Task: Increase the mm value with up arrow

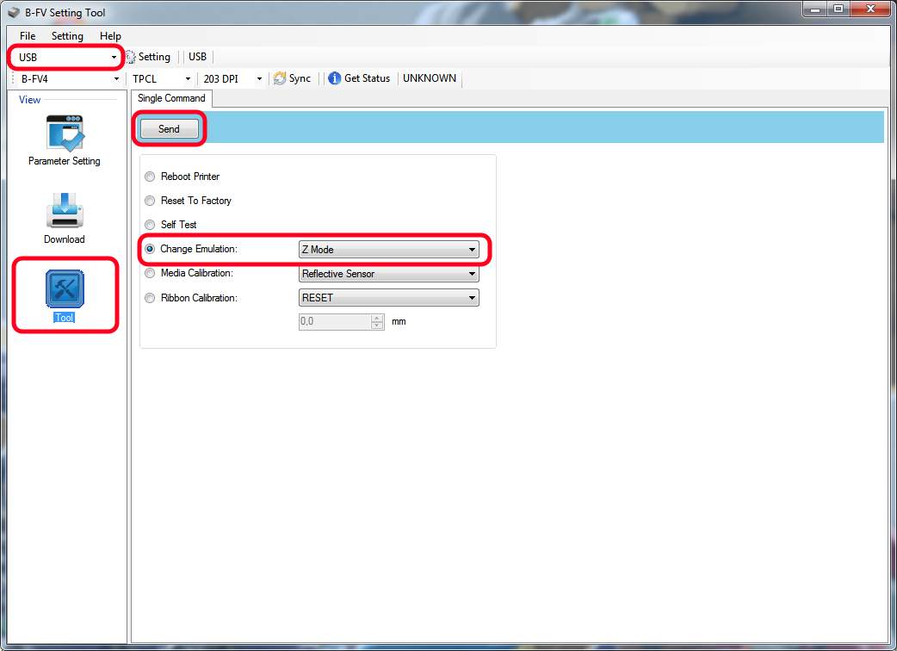Action: [x=377, y=318]
